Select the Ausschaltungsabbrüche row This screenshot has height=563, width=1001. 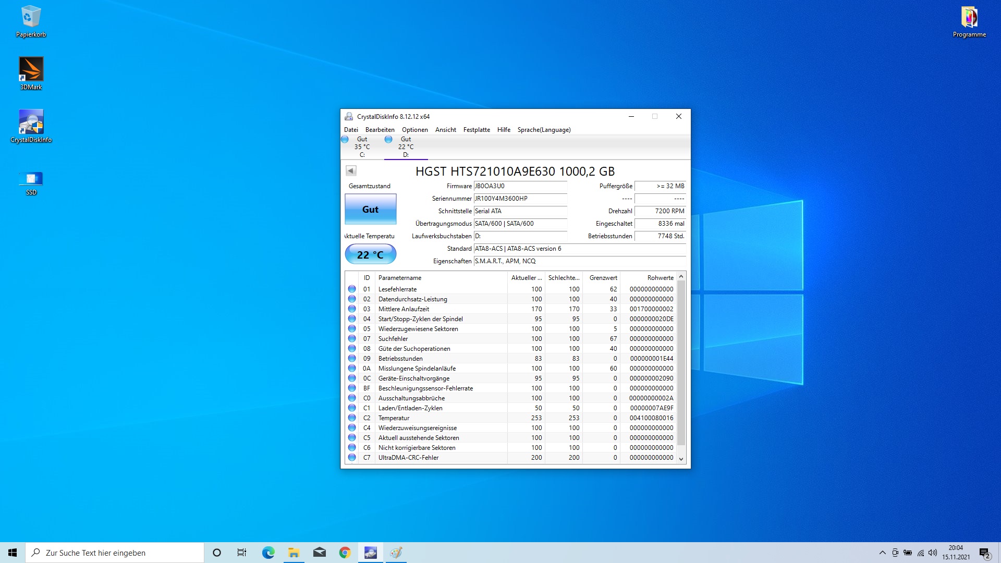[x=511, y=398]
